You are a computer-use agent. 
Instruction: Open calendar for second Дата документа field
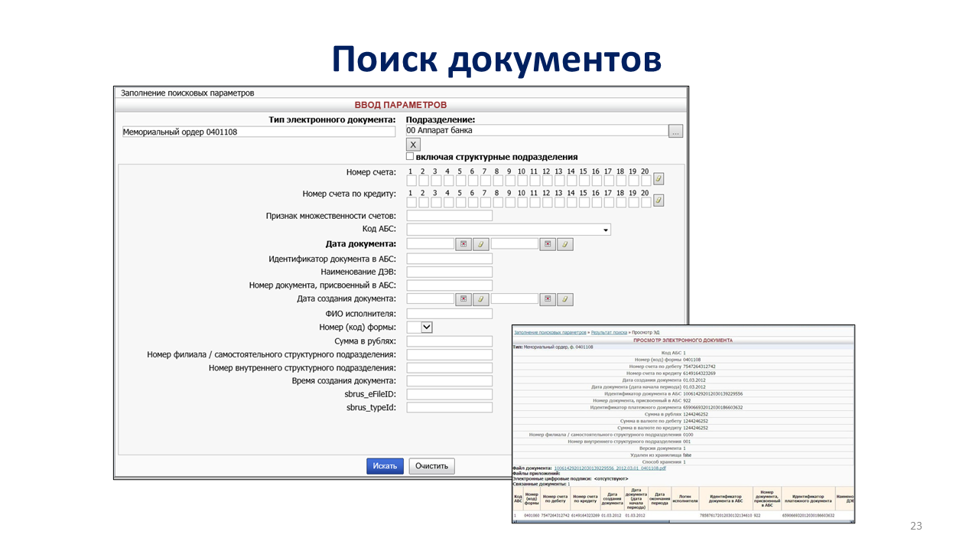click(x=548, y=244)
